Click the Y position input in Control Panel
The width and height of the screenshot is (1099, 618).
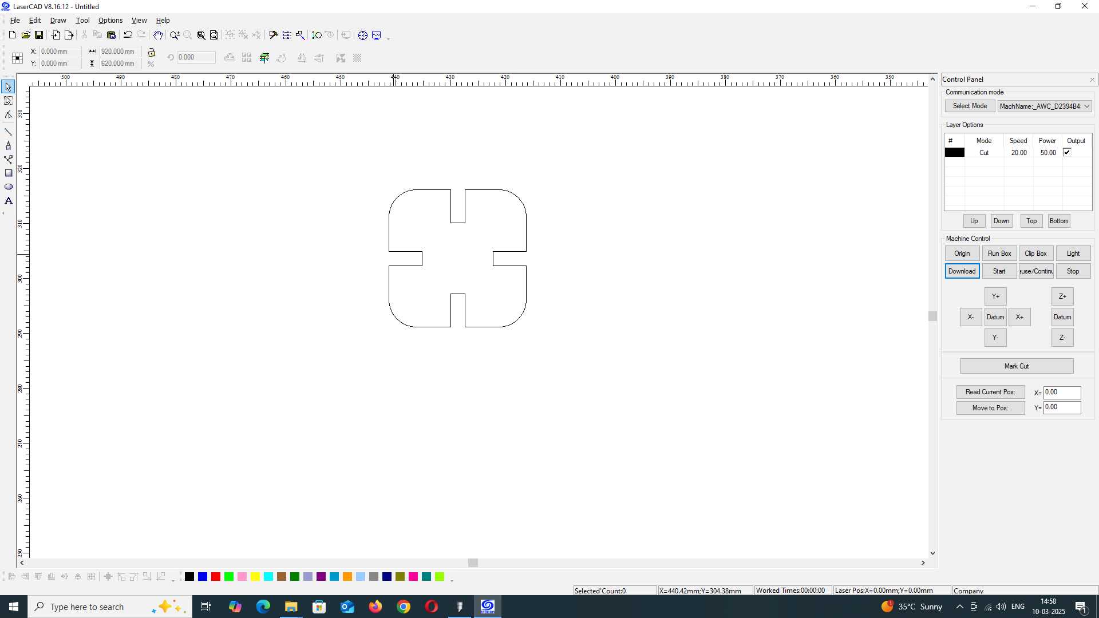coord(1062,407)
